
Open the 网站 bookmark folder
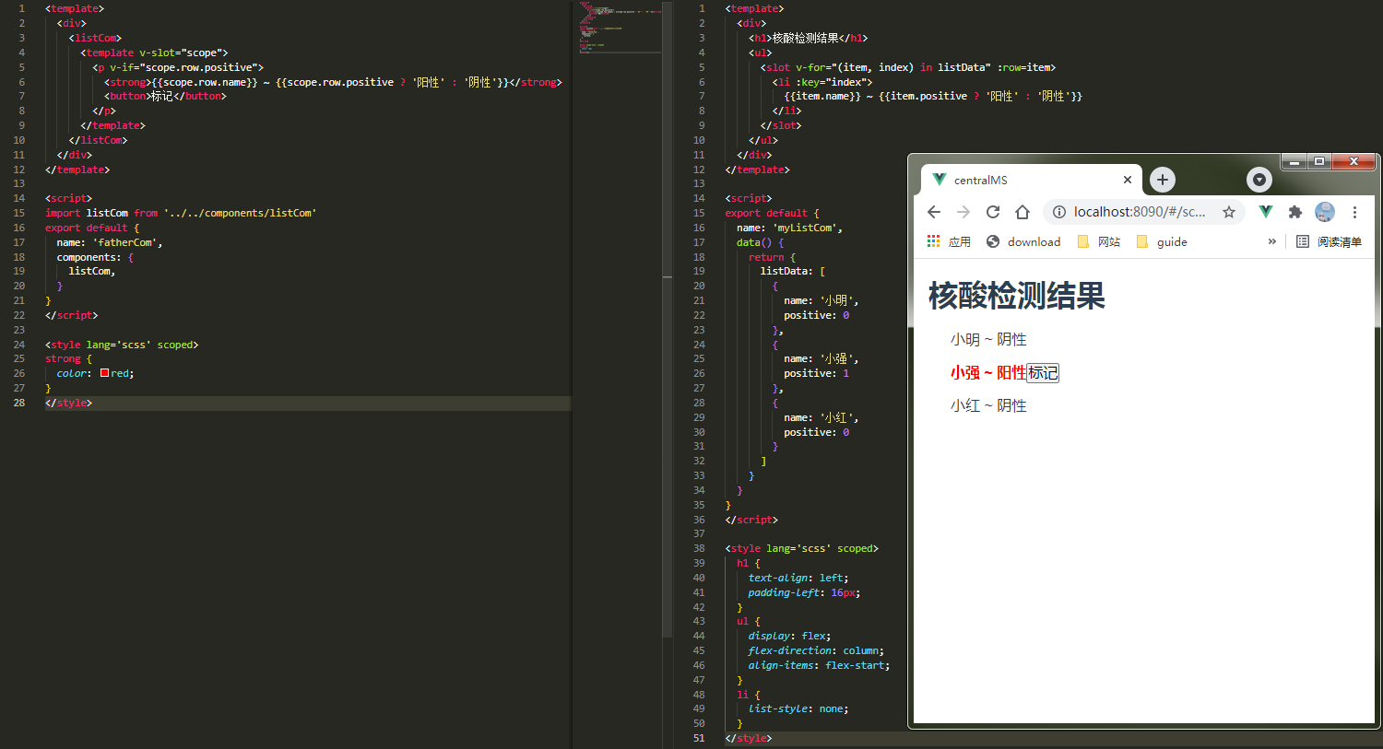(1098, 241)
